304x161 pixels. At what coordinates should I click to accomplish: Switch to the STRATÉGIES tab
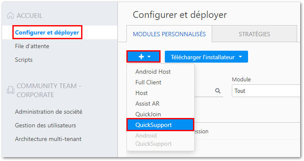click(254, 34)
